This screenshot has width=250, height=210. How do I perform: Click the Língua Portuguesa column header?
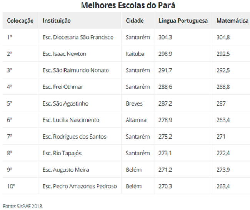point(183,20)
